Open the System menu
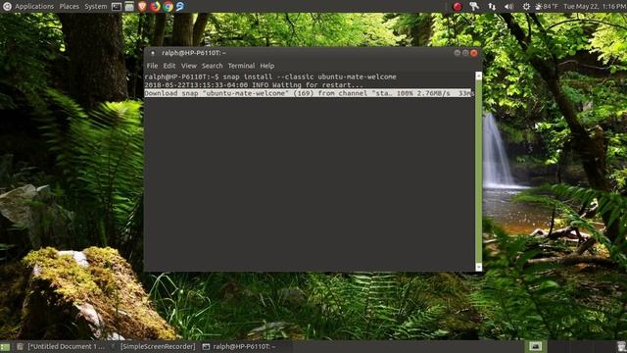 [x=96, y=7]
